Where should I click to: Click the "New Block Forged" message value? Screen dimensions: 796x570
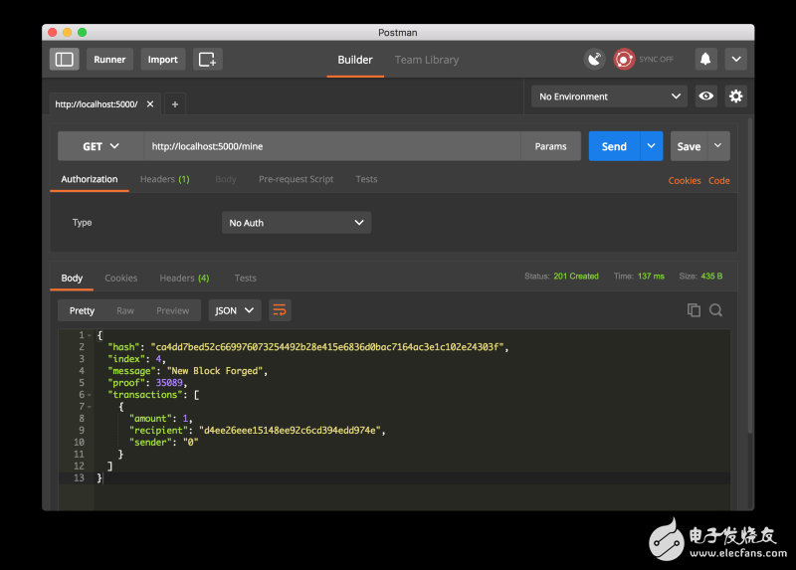click(x=215, y=371)
